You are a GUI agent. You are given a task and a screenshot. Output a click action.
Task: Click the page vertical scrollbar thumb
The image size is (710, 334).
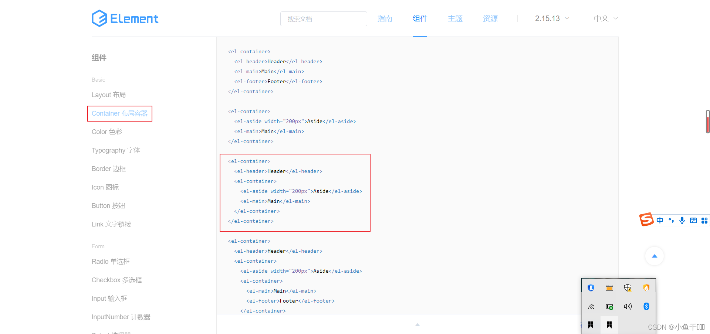coord(708,122)
